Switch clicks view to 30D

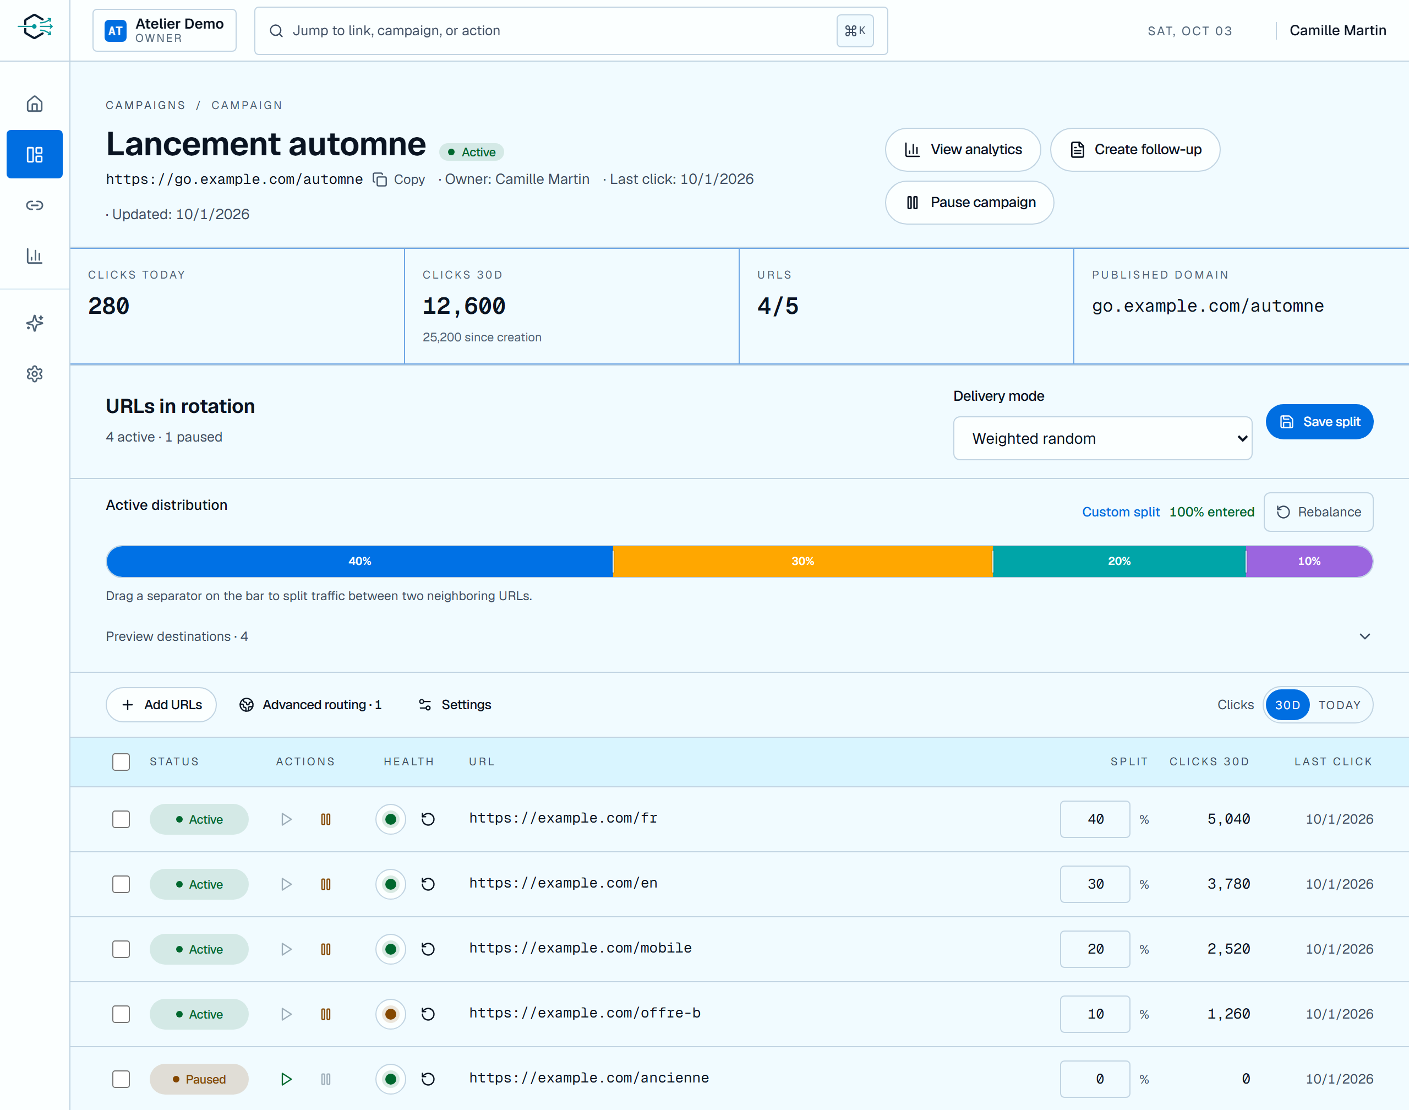(x=1287, y=705)
